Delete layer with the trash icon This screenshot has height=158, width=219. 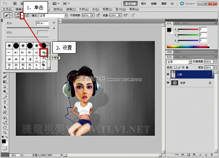211,155
